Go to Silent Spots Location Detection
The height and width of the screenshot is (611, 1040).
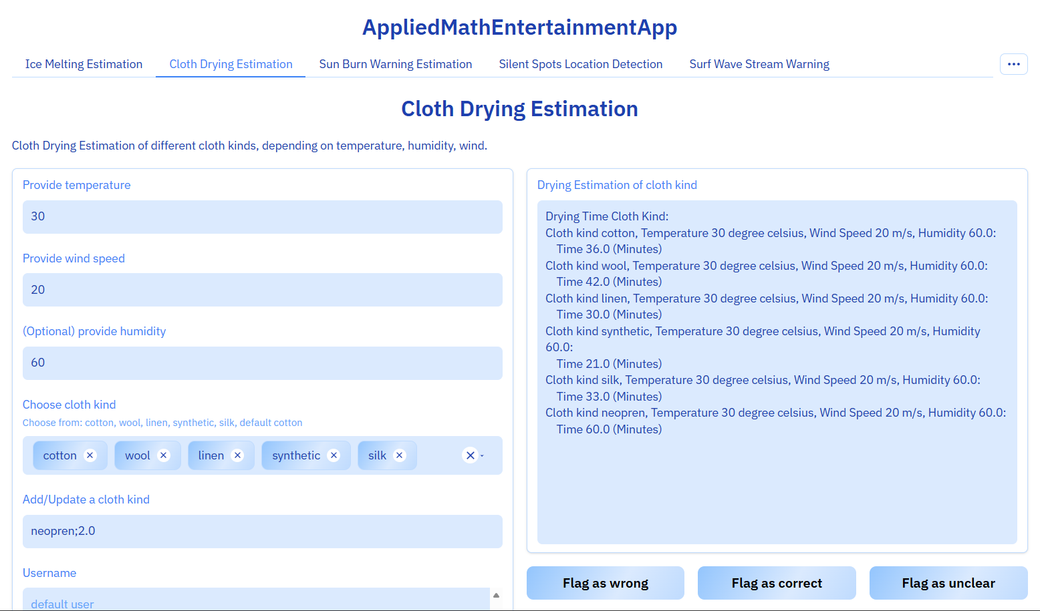click(580, 63)
